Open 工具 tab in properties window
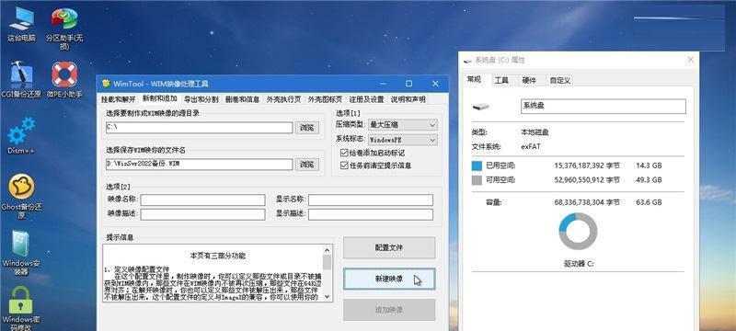Image resolution: width=736 pixels, height=331 pixels. [x=501, y=81]
